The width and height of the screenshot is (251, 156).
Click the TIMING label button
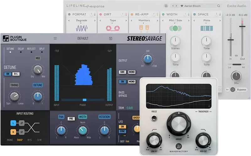click(x=14, y=85)
